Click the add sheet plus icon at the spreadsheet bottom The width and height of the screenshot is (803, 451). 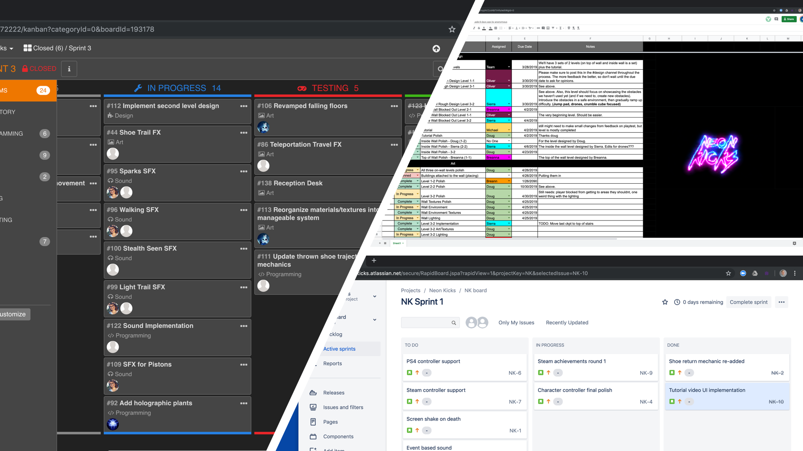click(x=380, y=243)
